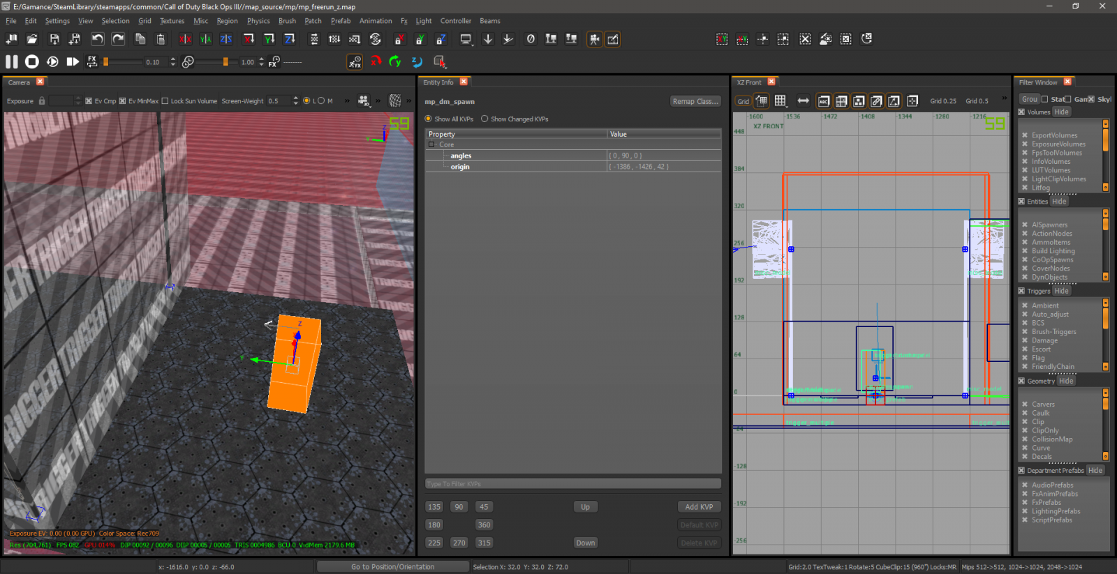
Task: Click the green rotate Y icon
Action: 395,62
